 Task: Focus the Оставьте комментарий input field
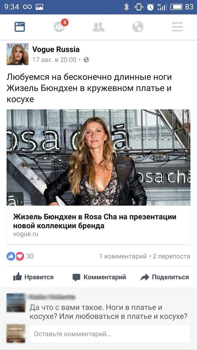point(110,334)
